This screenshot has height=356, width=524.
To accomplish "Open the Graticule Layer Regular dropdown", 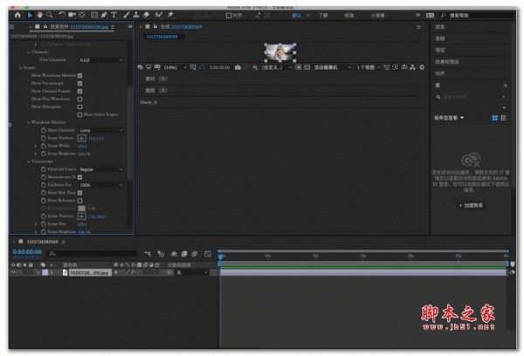I will coord(99,168).
